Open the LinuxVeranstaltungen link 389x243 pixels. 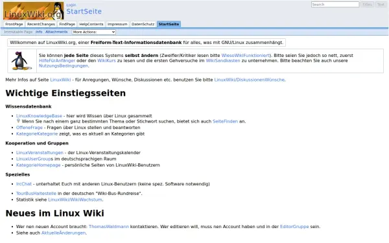coord(40,152)
